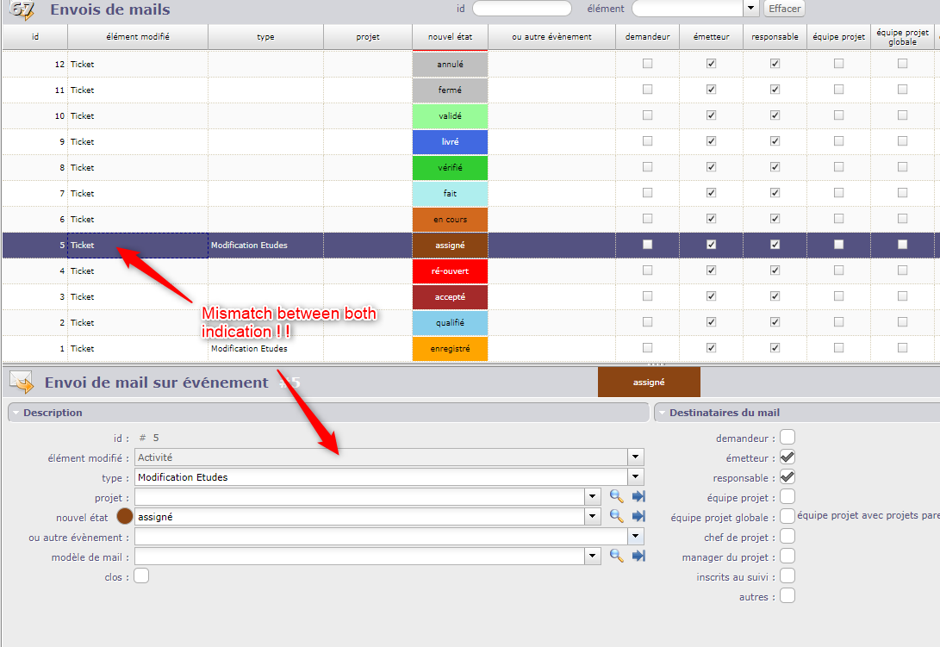Toggle équipe projet checkbox in row 9
Viewport: 940px width, 647px height.
coord(838,141)
